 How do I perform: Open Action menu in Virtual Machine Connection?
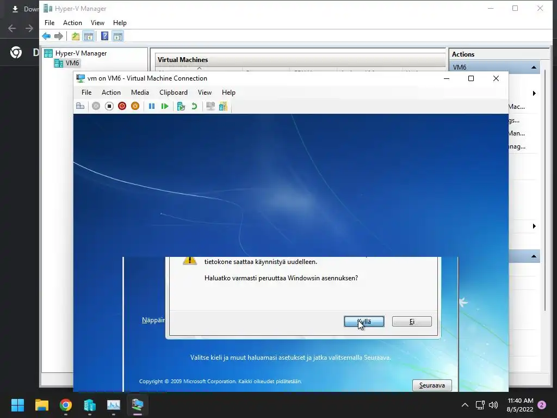[111, 93]
